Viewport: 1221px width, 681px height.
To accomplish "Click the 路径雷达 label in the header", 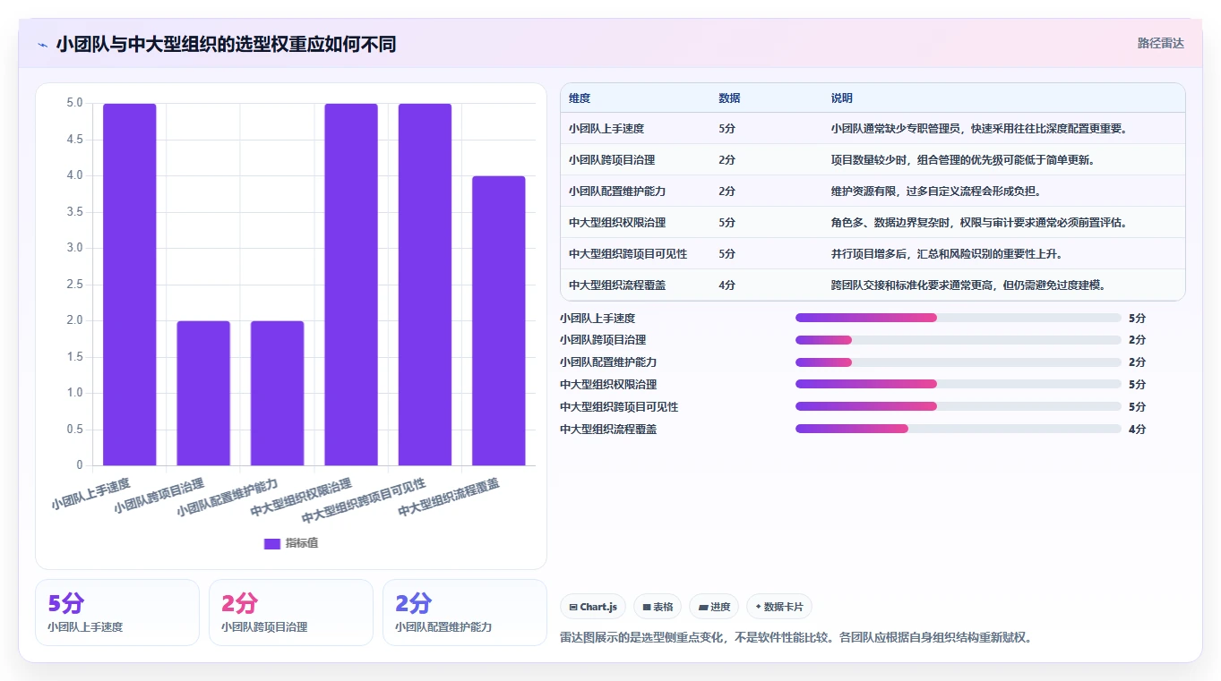I will coord(1160,43).
